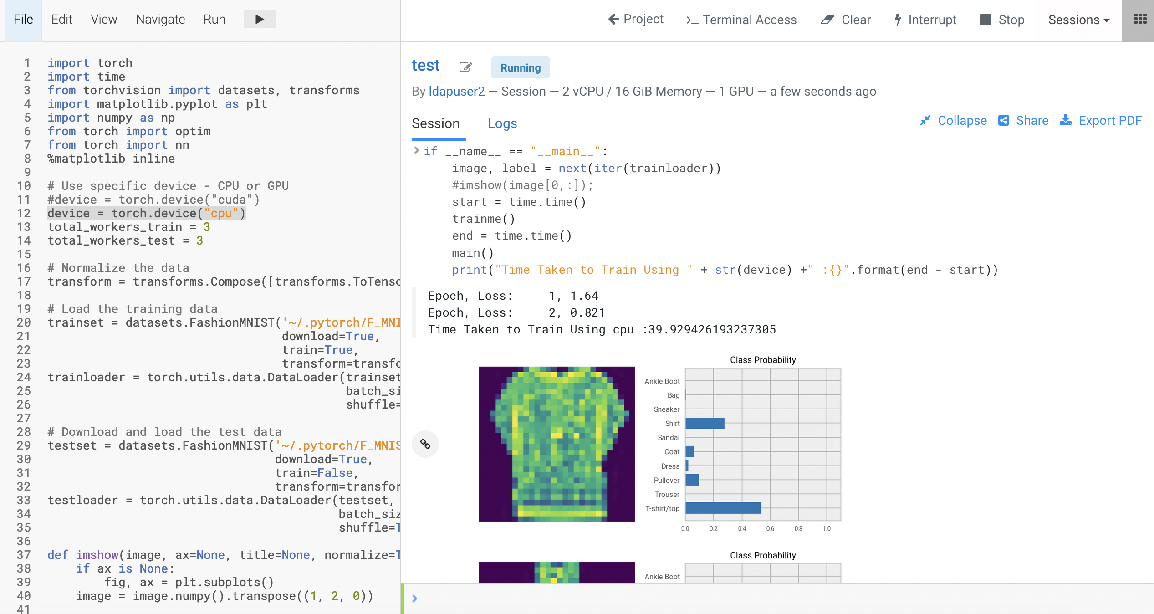Click the Export PDF download icon
Screen dimensions: 1154x614
click(1066, 120)
